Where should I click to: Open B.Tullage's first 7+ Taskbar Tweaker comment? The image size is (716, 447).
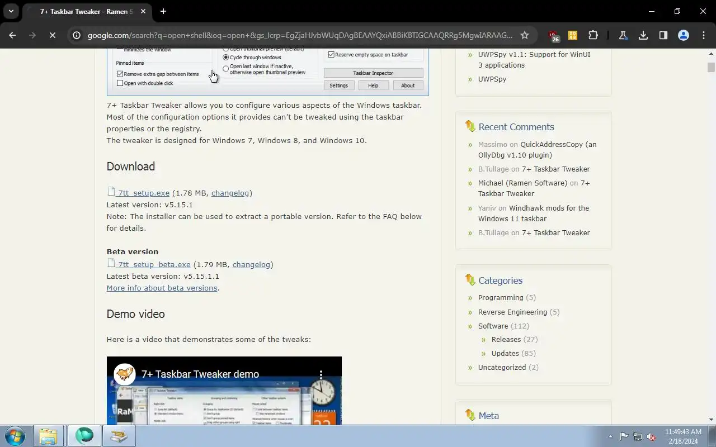(x=555, y=169)
